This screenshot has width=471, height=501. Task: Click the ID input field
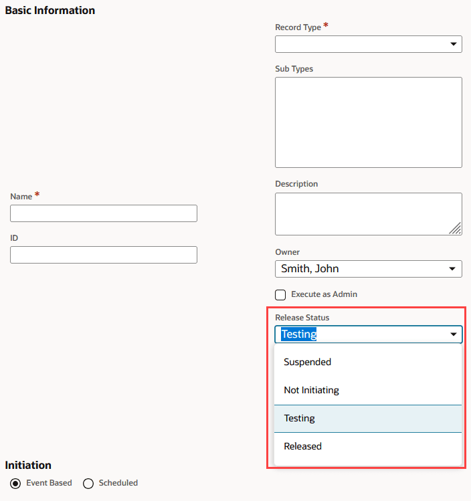pyautogui.click(x=104, y=255)
